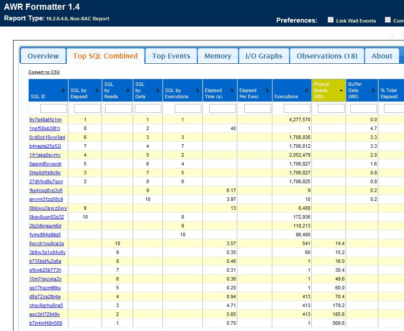The image size is (404, 331).
Task: Open SQL ID 9y7s48atfg1nn details
Action: pyautogui.click(x=46, y=119)
